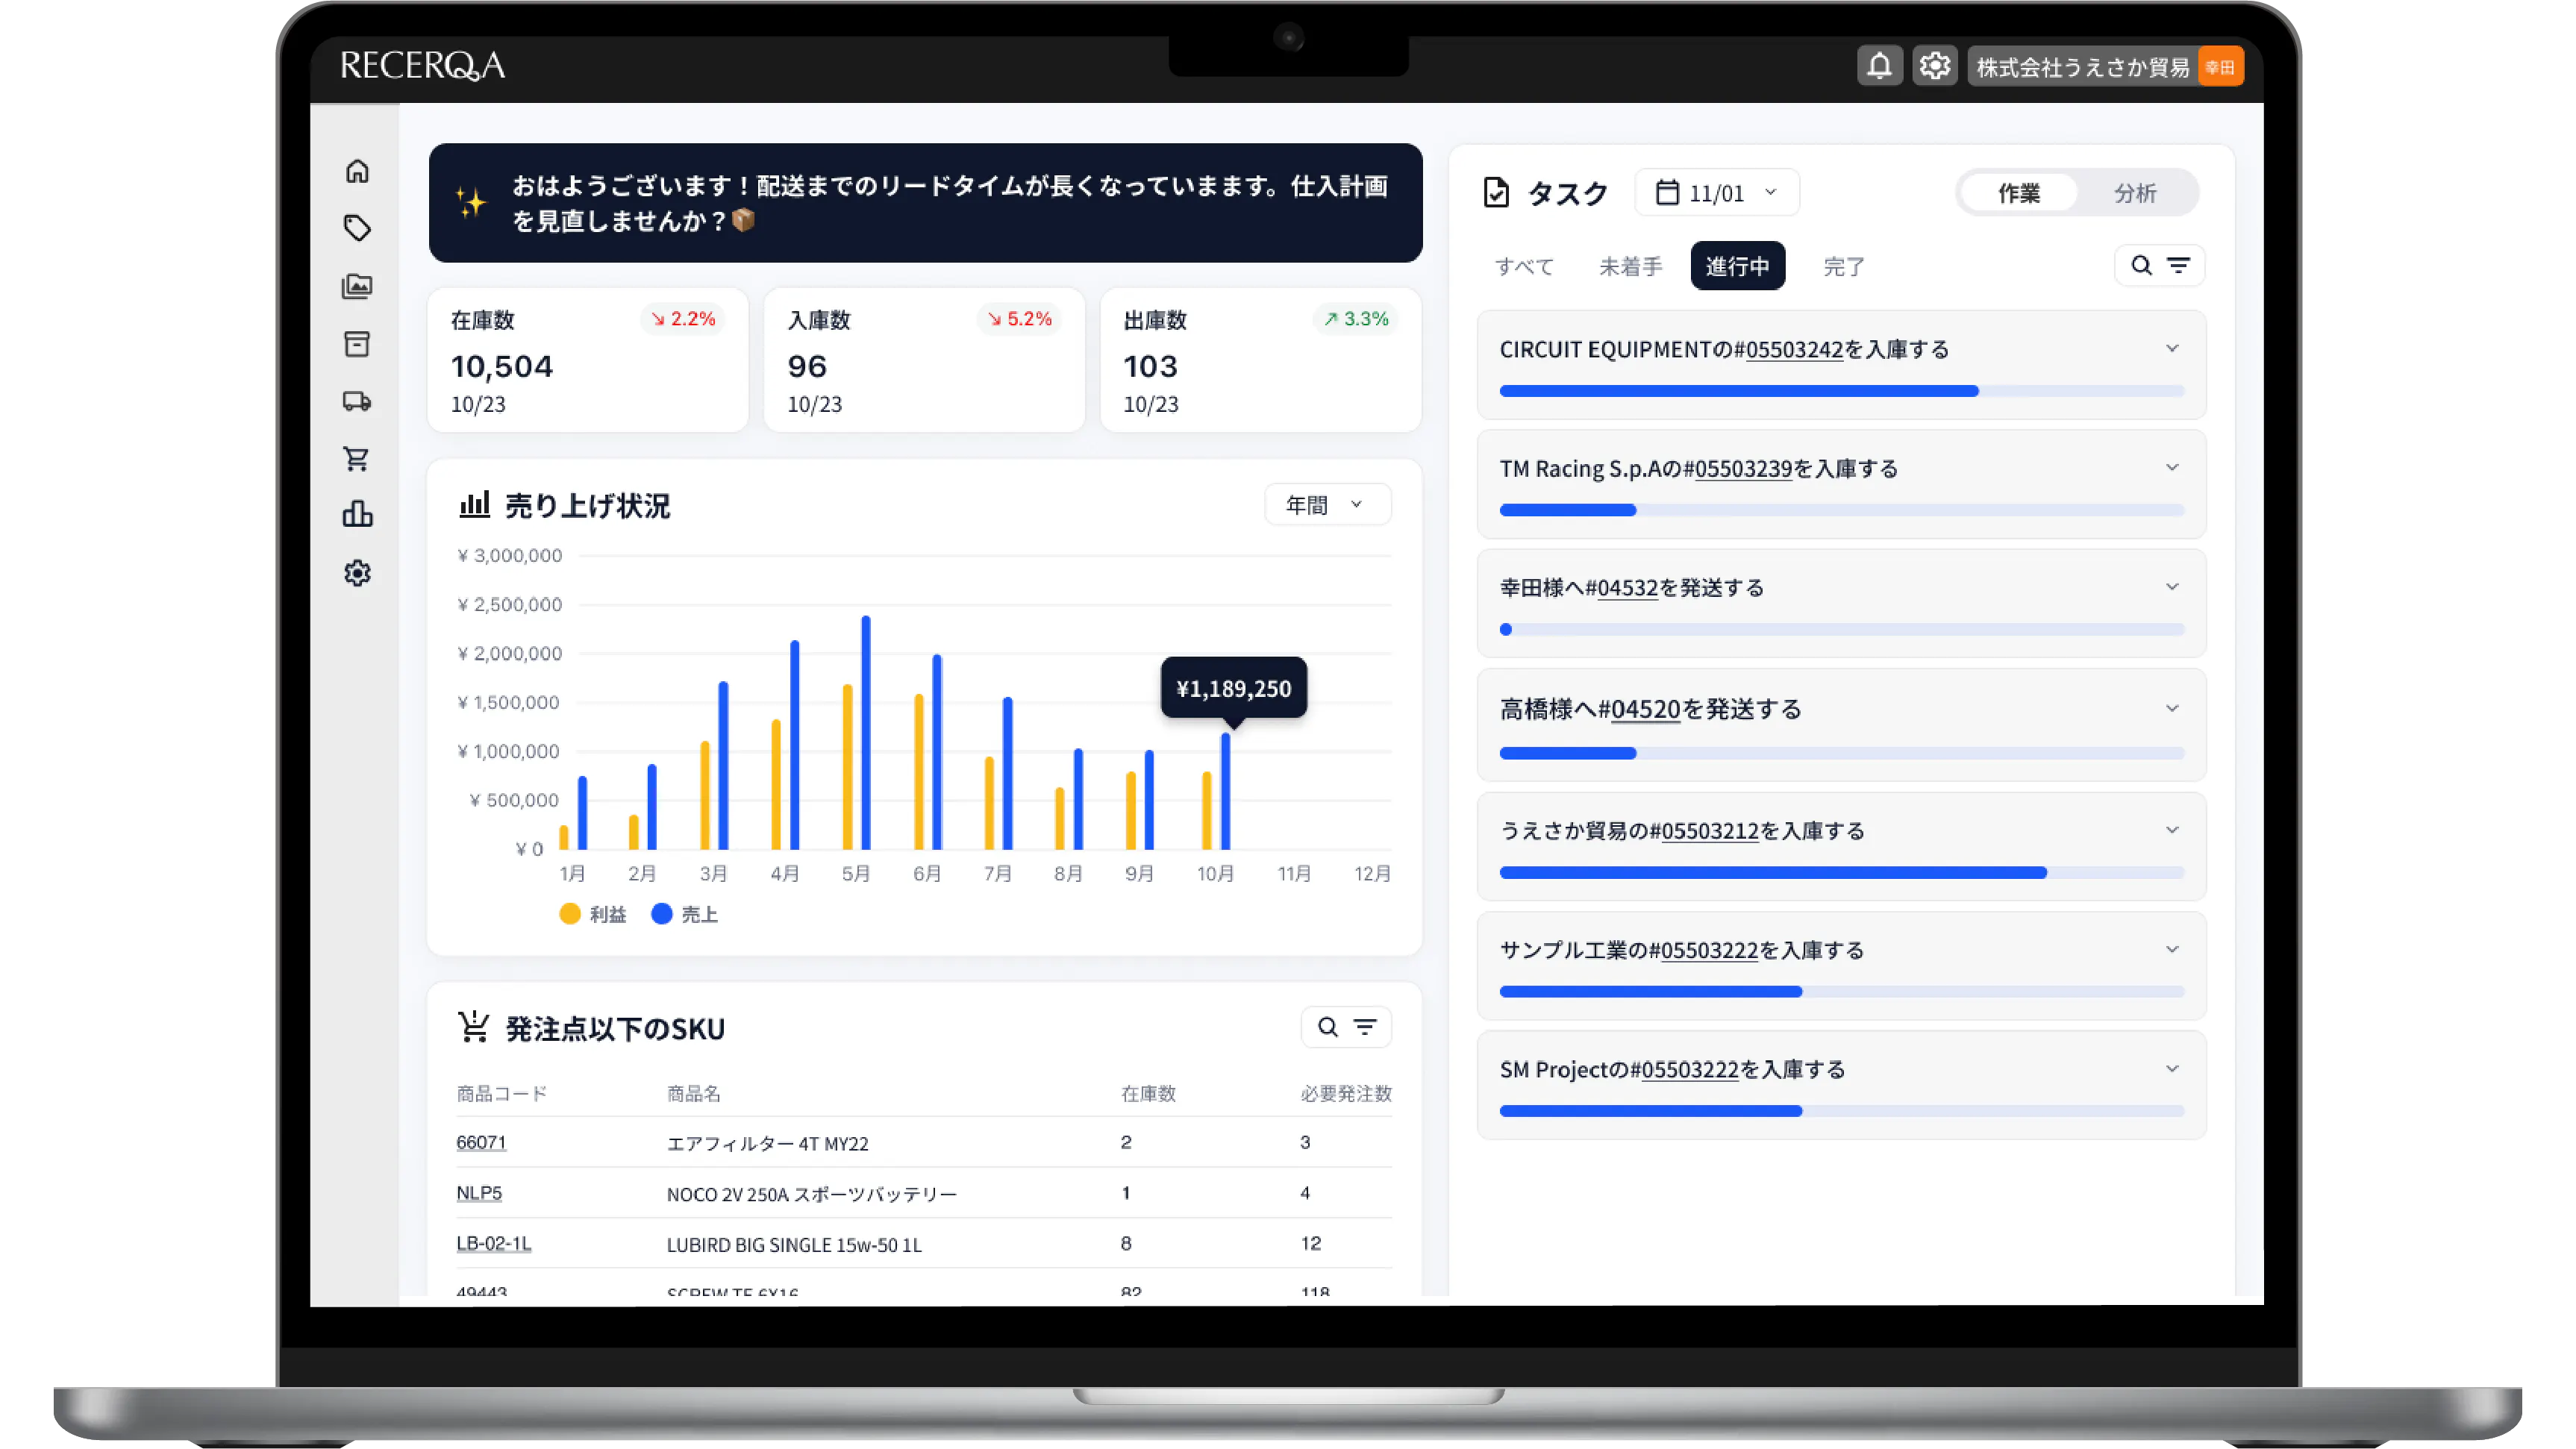Image resolution: width=2576 pixels, height=1449 pixels.
Task: Open the settings gear in the top bar
Action: [1935, 64]
